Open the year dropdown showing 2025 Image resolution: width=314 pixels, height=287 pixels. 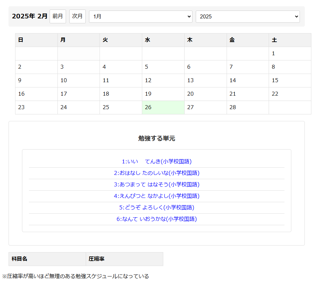248,17
